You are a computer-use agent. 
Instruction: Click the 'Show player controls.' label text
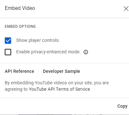point(38,40)
